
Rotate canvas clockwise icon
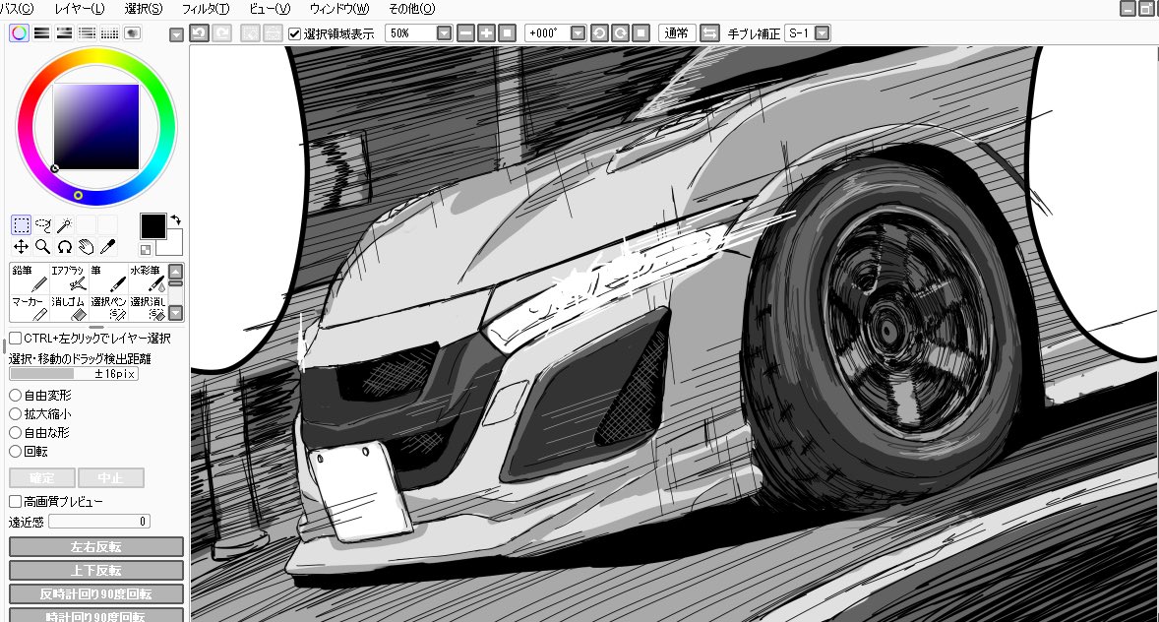pyautogui.click(x=620, y=33)
